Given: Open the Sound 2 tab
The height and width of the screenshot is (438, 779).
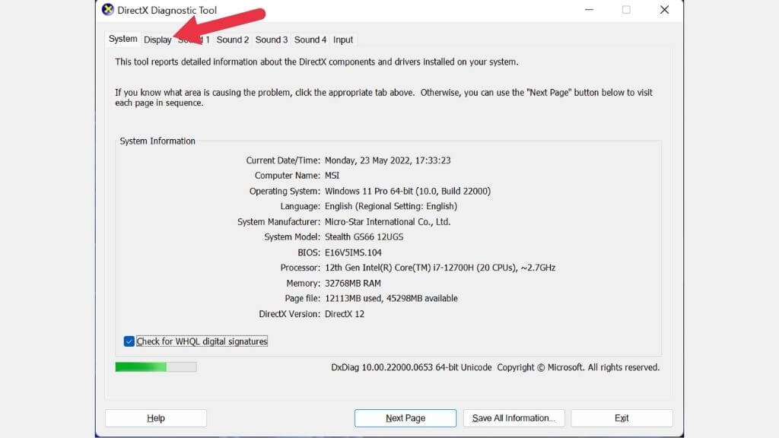Looking at the screenshot, I should [x=233, y=40].
